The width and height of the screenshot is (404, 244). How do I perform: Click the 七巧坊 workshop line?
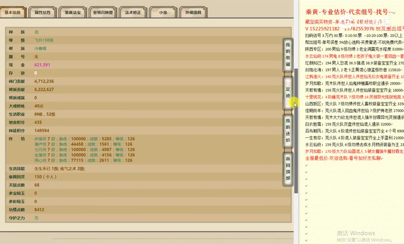85,150
